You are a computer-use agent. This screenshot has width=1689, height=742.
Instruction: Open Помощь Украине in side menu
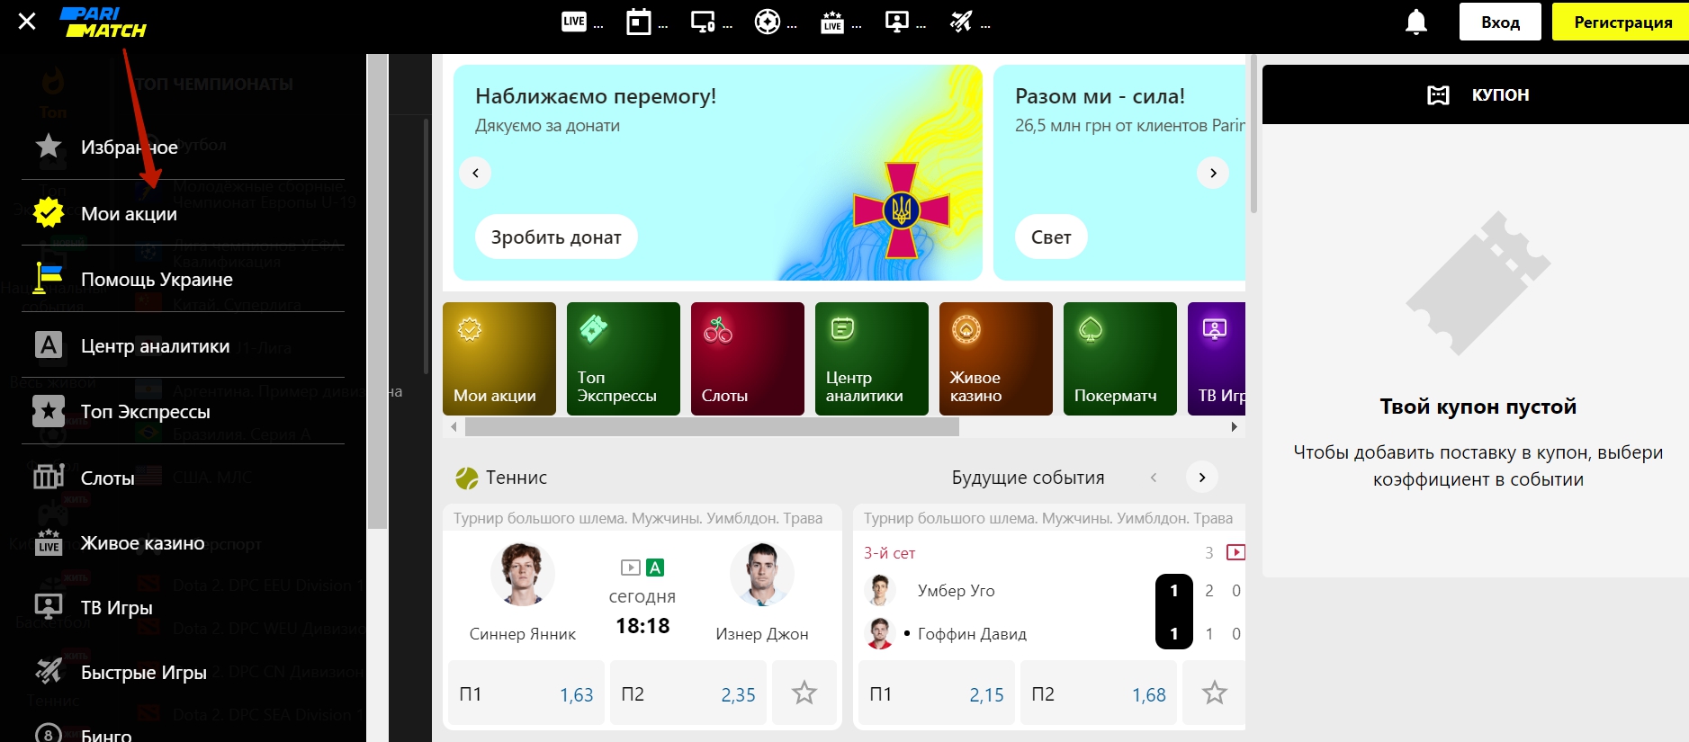pyautogui.click(x=157, y=280)
